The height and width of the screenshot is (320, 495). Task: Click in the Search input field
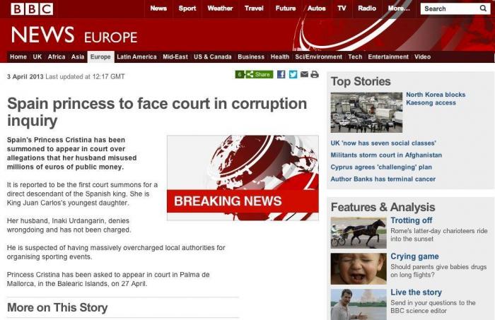[450, 8]
